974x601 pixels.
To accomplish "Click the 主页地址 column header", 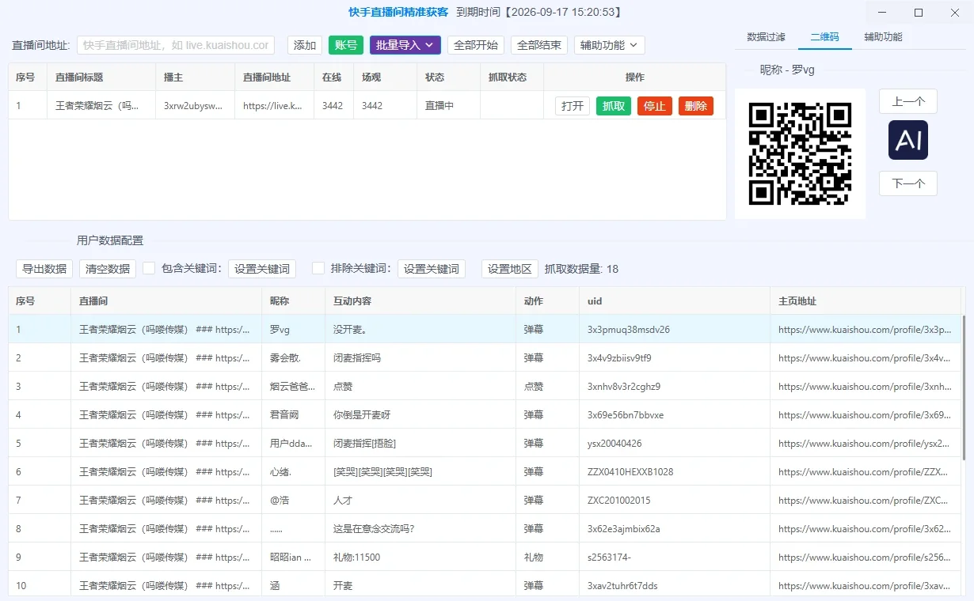I will click(866, 301).
